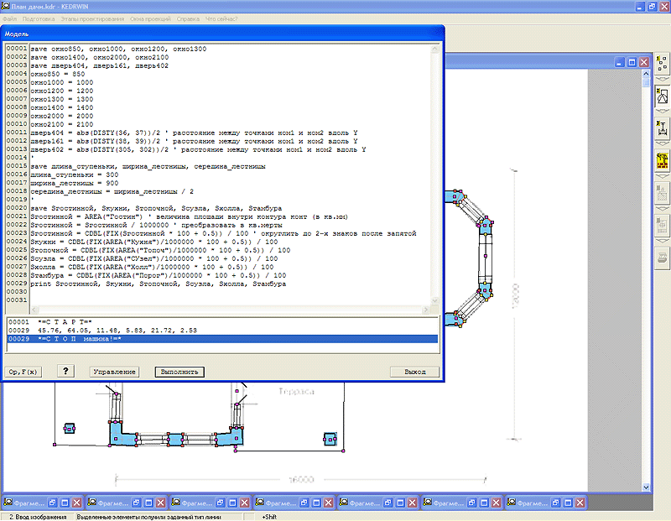The height and width of the screenshot is (521, 671).
Task: Maximize the inner drawing window
Action: click(632, 62)
